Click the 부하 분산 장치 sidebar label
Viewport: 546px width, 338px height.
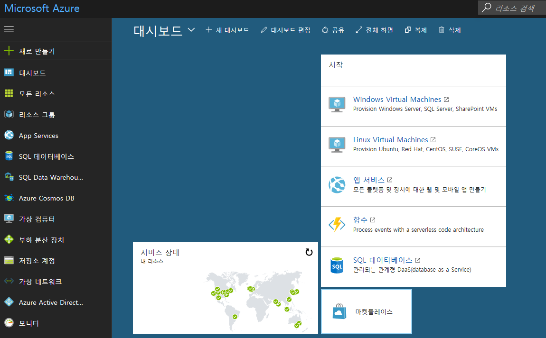[x=41, y=240]
